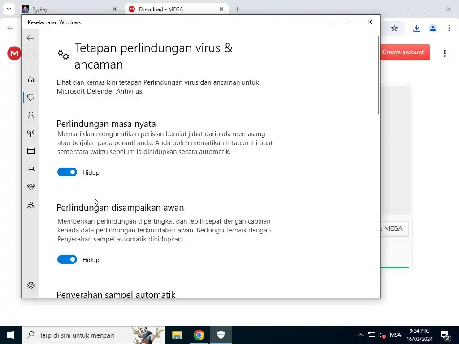Image resolution: width=459 pixels, height=344 pixels.
Task: Click the partially hidden MEGA button
Action: [394, 229]
